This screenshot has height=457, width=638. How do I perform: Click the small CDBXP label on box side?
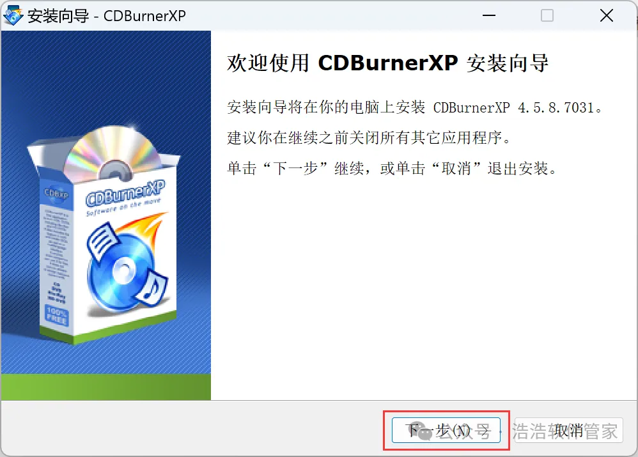pos(56,193)
